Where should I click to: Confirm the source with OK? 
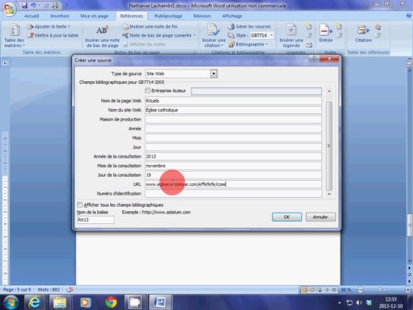(x=287, y=217)
